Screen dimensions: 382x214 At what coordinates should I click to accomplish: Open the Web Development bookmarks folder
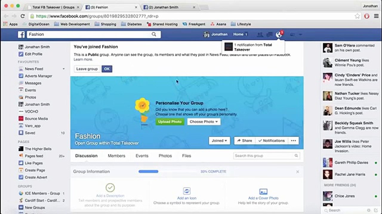72,24
